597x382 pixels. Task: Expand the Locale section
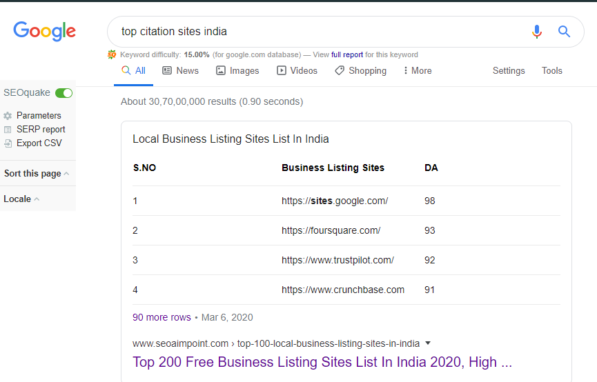pos(21,199)
